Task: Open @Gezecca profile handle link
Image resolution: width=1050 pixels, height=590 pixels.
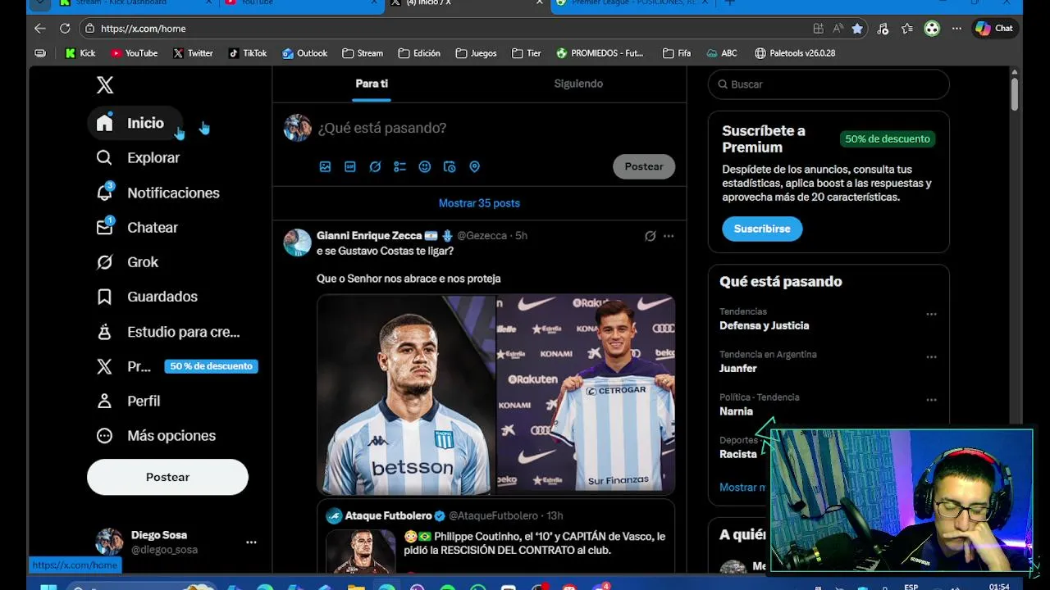Action: pos(482,236)
